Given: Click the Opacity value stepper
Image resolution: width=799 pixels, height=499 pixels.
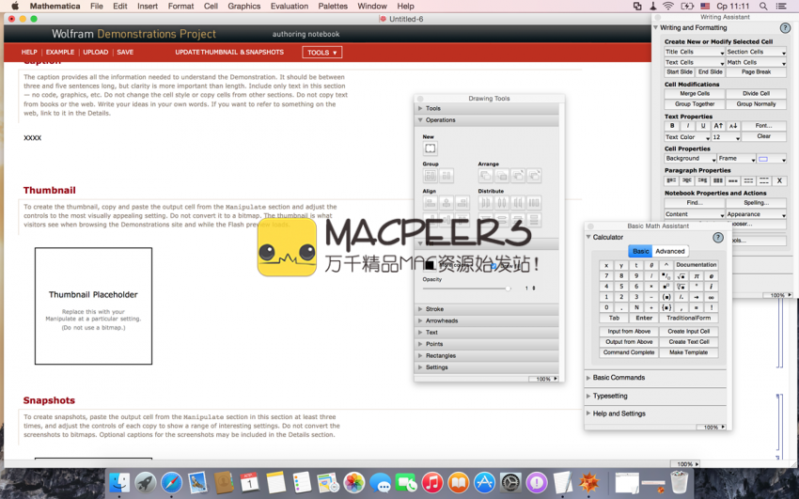Looking at the screenshot, I should click(x=534, y=288).
